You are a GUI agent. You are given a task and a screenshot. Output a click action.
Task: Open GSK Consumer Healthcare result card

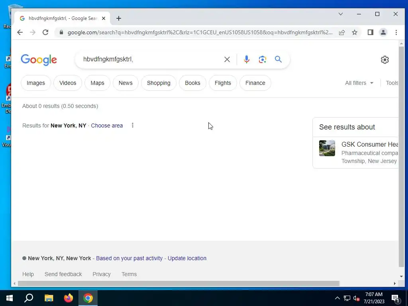(355, 152)
